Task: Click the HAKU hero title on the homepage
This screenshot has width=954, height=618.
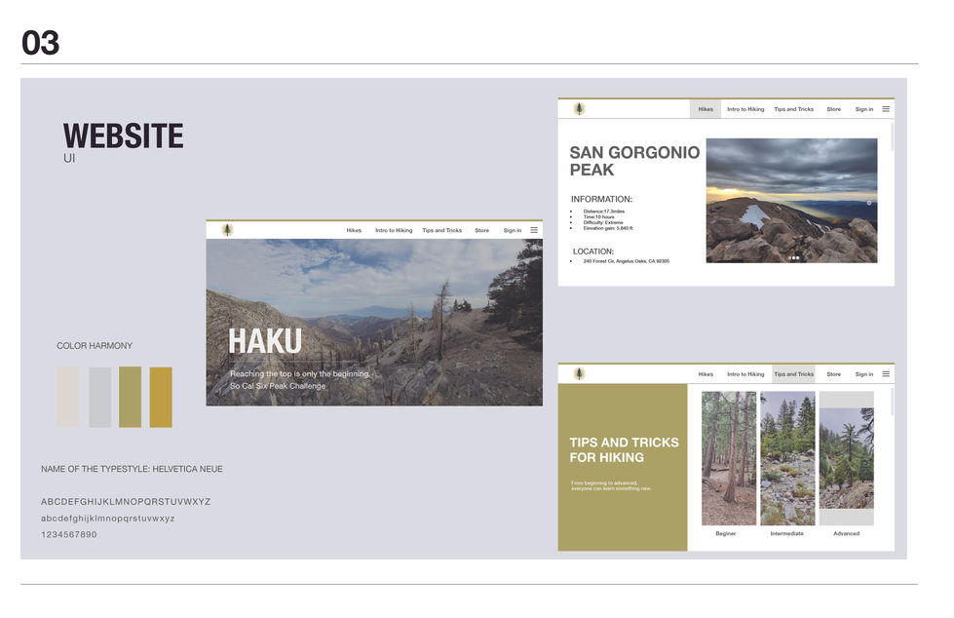Action: coord(265,341)
